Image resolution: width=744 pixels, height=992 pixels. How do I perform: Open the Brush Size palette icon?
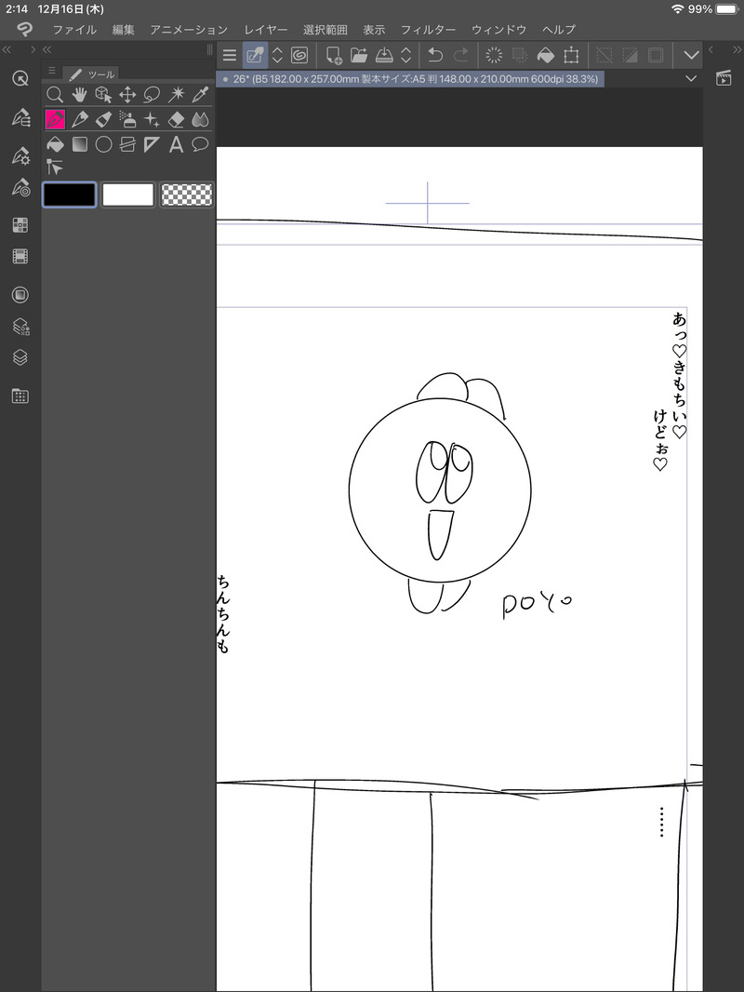20,187
